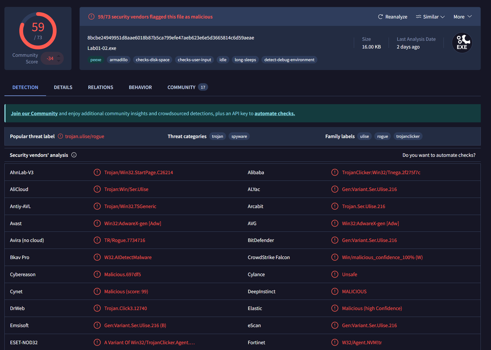Screen dimensions: 491x350
Task: Click the alert icon in DrWeb row
Action: coord(97,308)
